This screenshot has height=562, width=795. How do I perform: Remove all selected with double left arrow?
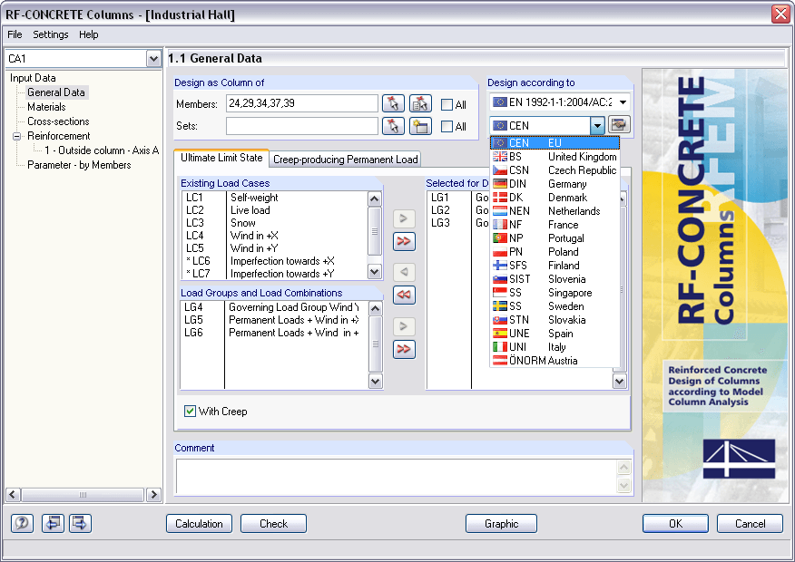404,295
